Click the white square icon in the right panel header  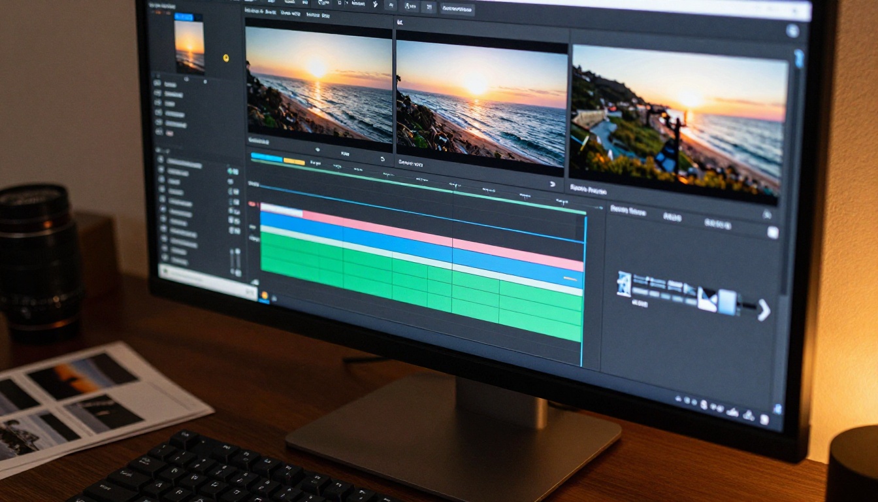pyautogui.click(x=773, y=232)
